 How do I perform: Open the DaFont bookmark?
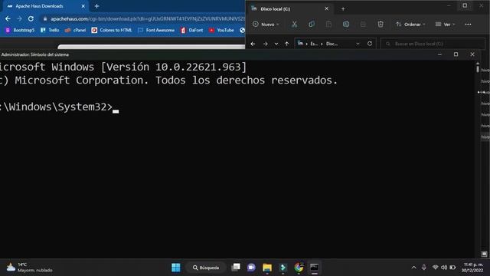pos(191,30)
